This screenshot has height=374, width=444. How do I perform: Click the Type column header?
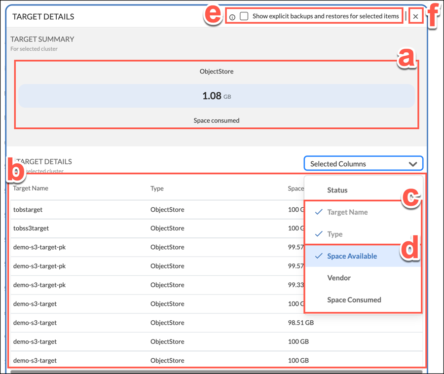157,188
